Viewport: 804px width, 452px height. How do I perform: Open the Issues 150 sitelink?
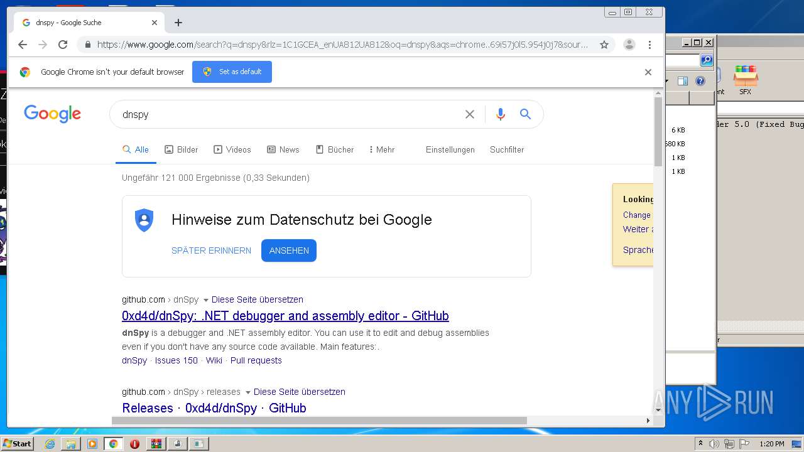[x=177, y=360]
